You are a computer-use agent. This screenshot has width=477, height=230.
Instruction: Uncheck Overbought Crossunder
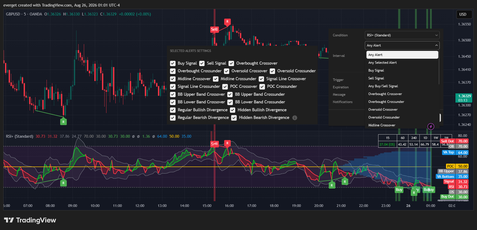click(173, 71)
